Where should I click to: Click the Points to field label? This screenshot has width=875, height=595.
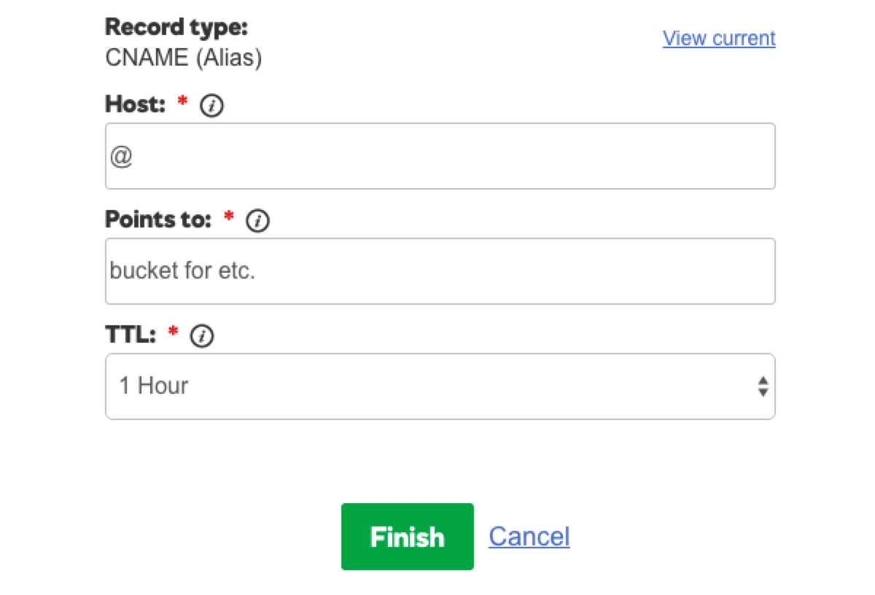coord(159,219)
